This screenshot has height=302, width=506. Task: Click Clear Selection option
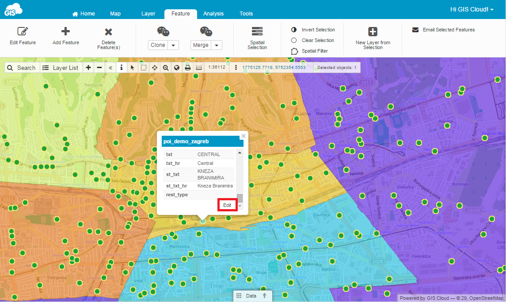[313, 40]
